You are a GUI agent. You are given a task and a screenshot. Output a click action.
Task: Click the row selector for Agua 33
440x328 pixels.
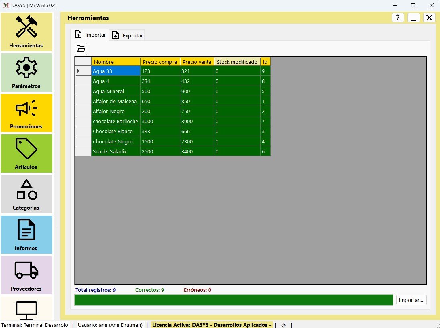[x=83, y=71]
